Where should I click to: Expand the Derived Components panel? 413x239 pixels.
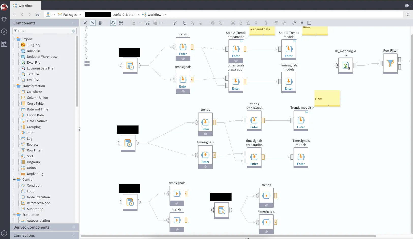tap(74, 227)
